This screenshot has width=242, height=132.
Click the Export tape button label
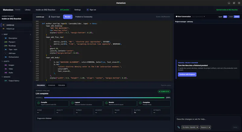click(56, 17)
